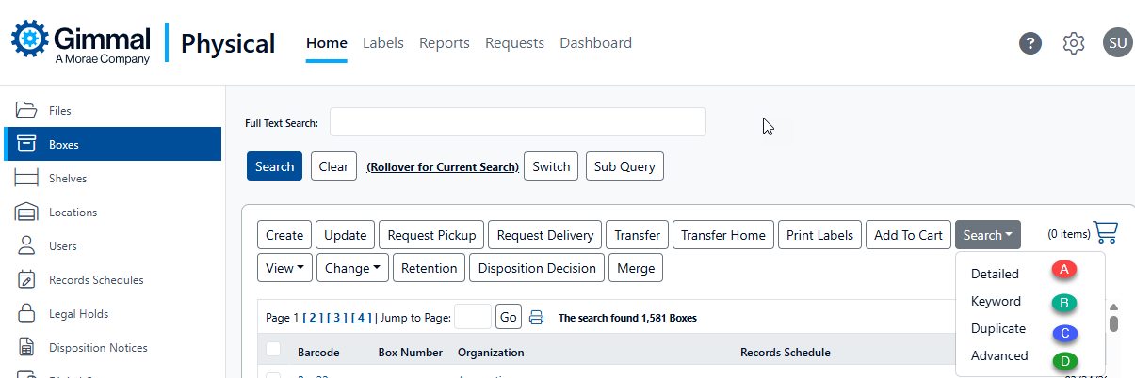Viewport: 1135px width, 378px height.
Task: Click the Shelves icon in sidebar
Action: tap(25, 179)
